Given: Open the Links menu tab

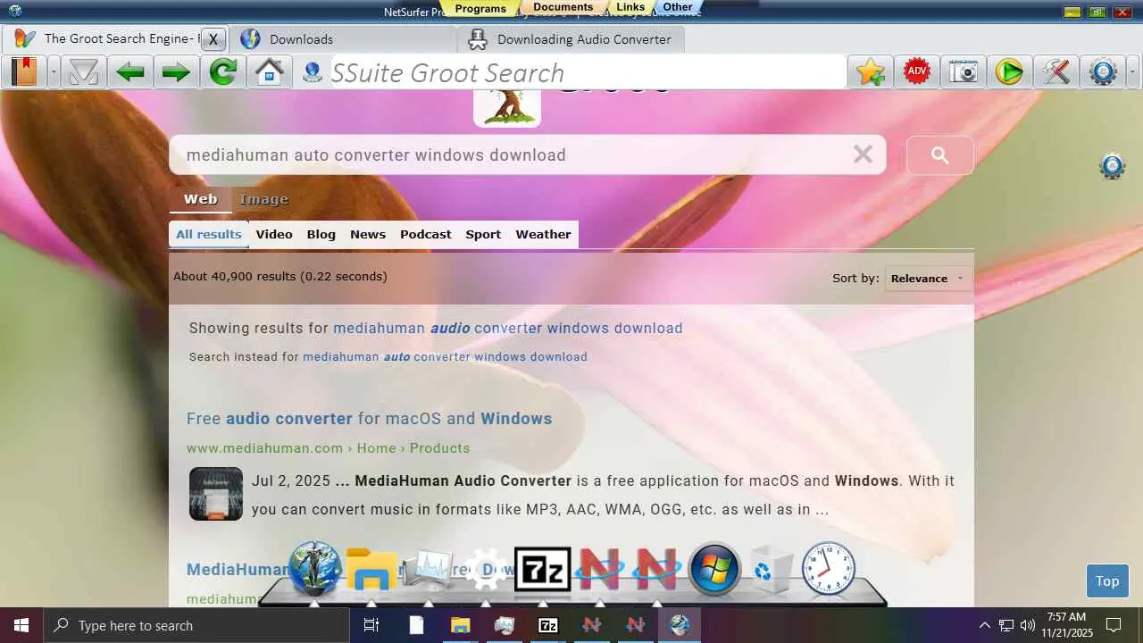Looking at the screenshot, I should 630,7.
